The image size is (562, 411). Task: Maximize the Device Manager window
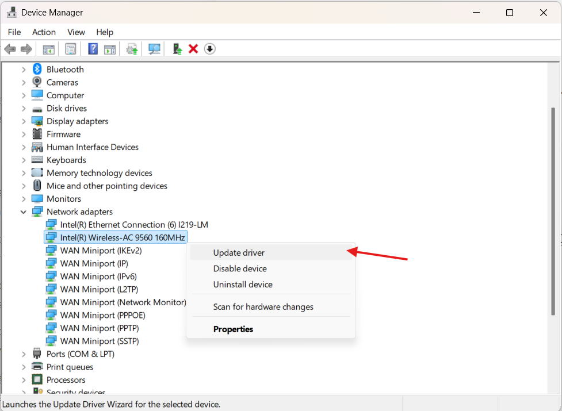tap(509, 13)
